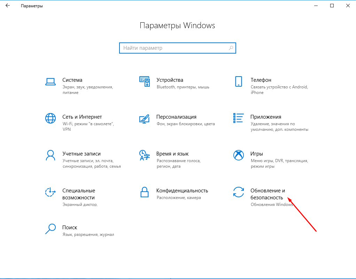Click the search magnifier inside the search box

coord(231,48)
